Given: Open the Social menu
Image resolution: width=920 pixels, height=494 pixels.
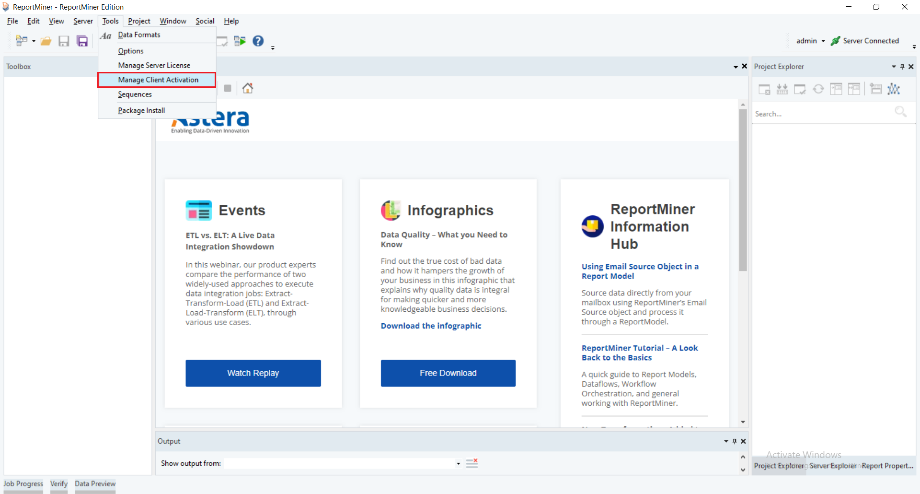Looking at the screenshot, I should pos(205,21).
